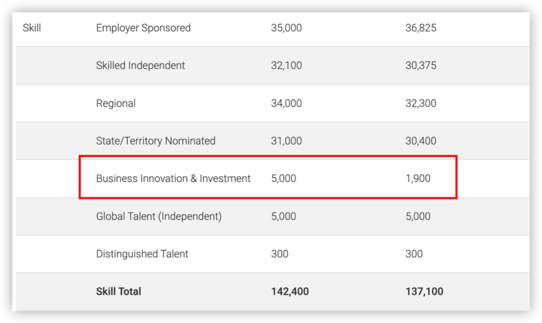The height and width of the screenshot is (323, 542).
Task: Click the bold Skill Total label
Action: pyautogui.click(x=118, y=291)
